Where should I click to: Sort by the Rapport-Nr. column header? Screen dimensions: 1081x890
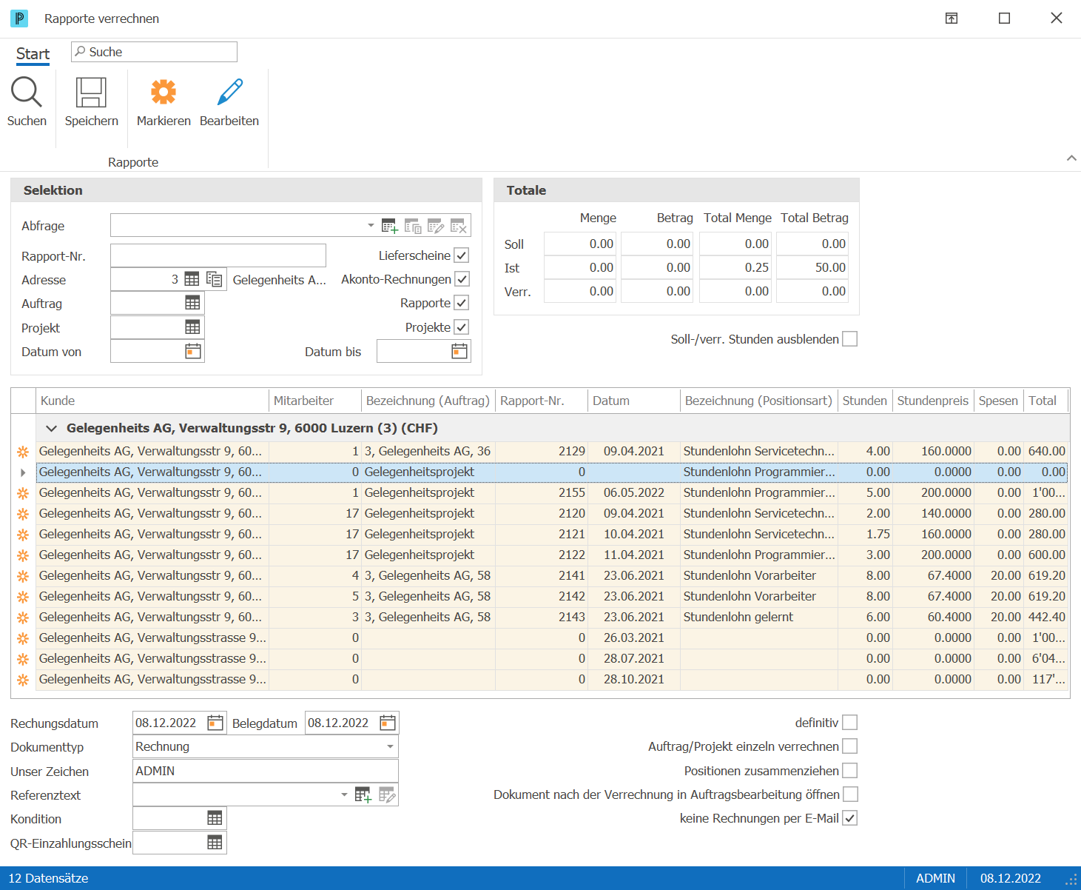pos(542,401)
